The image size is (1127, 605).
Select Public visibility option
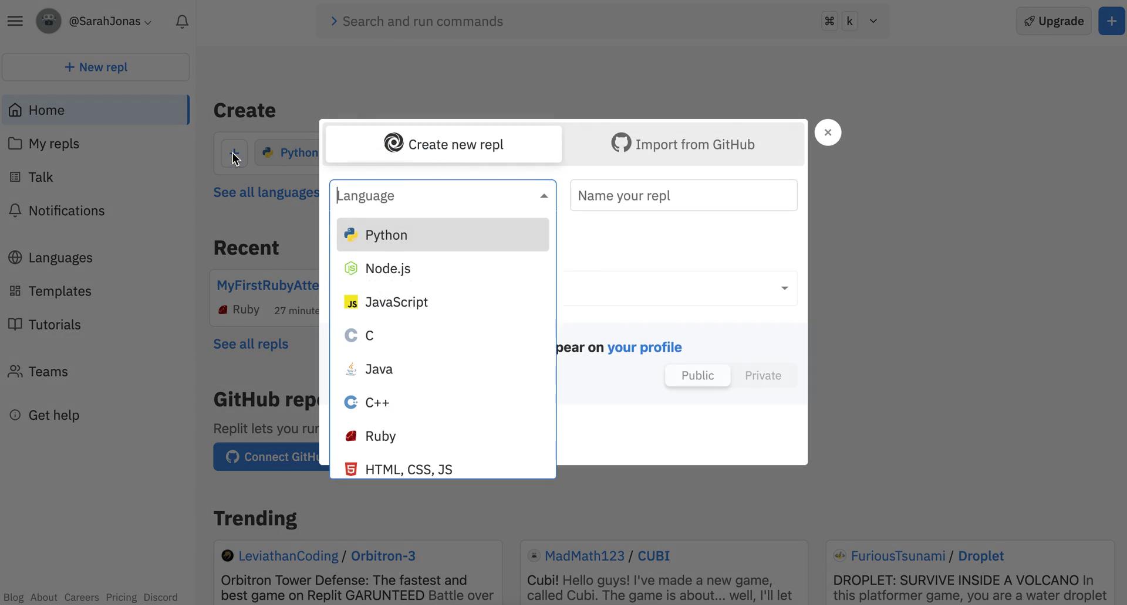697,376
